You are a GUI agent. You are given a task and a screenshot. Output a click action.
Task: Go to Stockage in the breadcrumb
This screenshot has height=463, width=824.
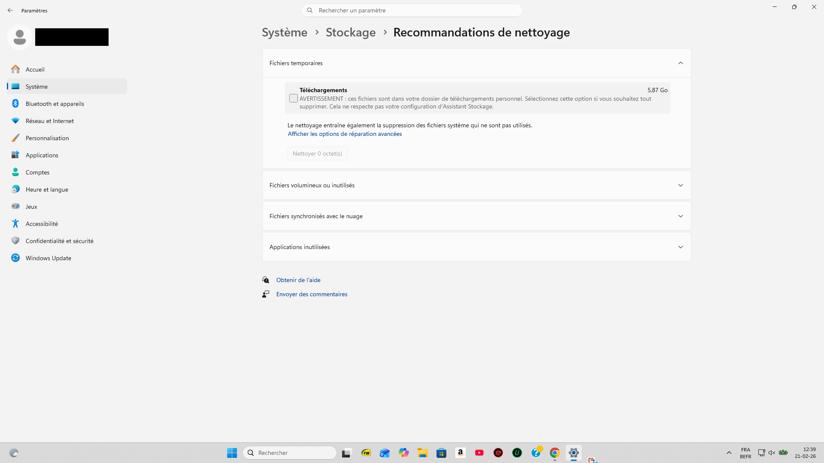tap(350, 33)
